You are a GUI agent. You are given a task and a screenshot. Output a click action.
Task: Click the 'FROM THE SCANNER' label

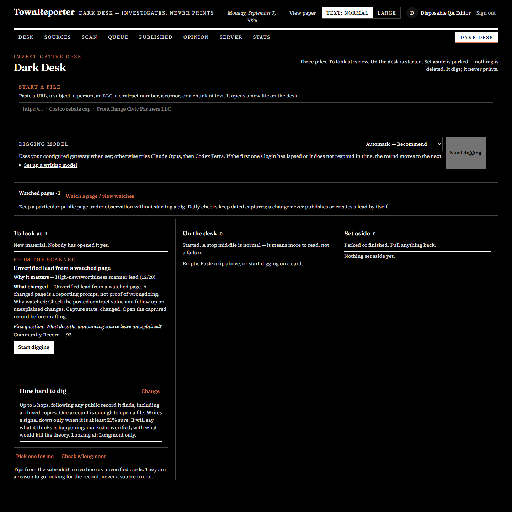tap(44, 260)
